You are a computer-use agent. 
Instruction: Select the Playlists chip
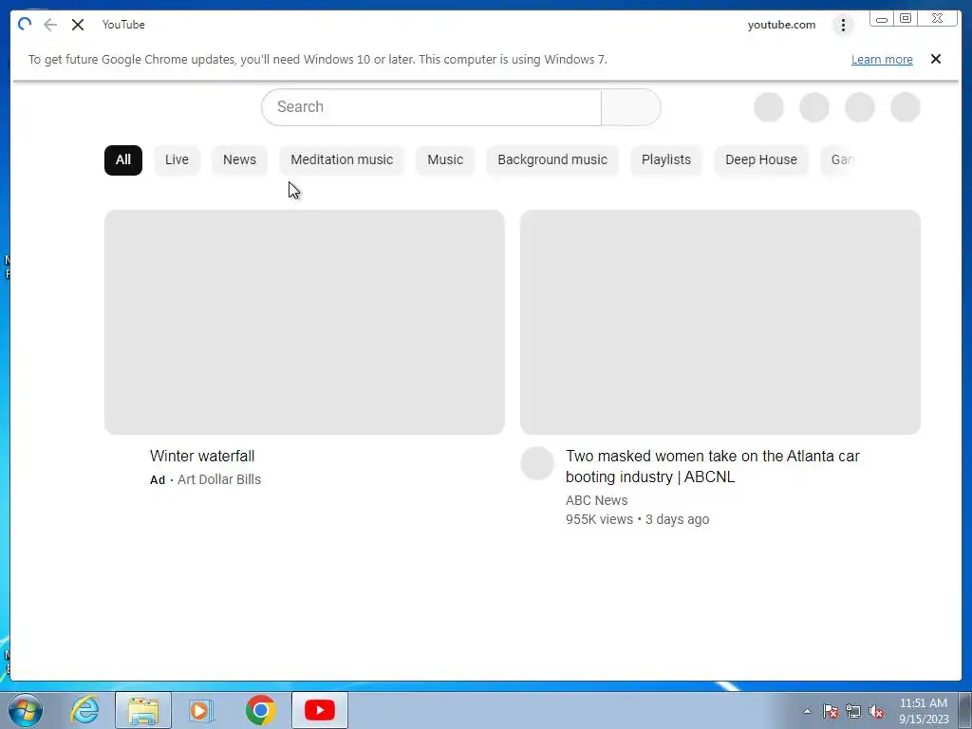[x=665, y=159]
